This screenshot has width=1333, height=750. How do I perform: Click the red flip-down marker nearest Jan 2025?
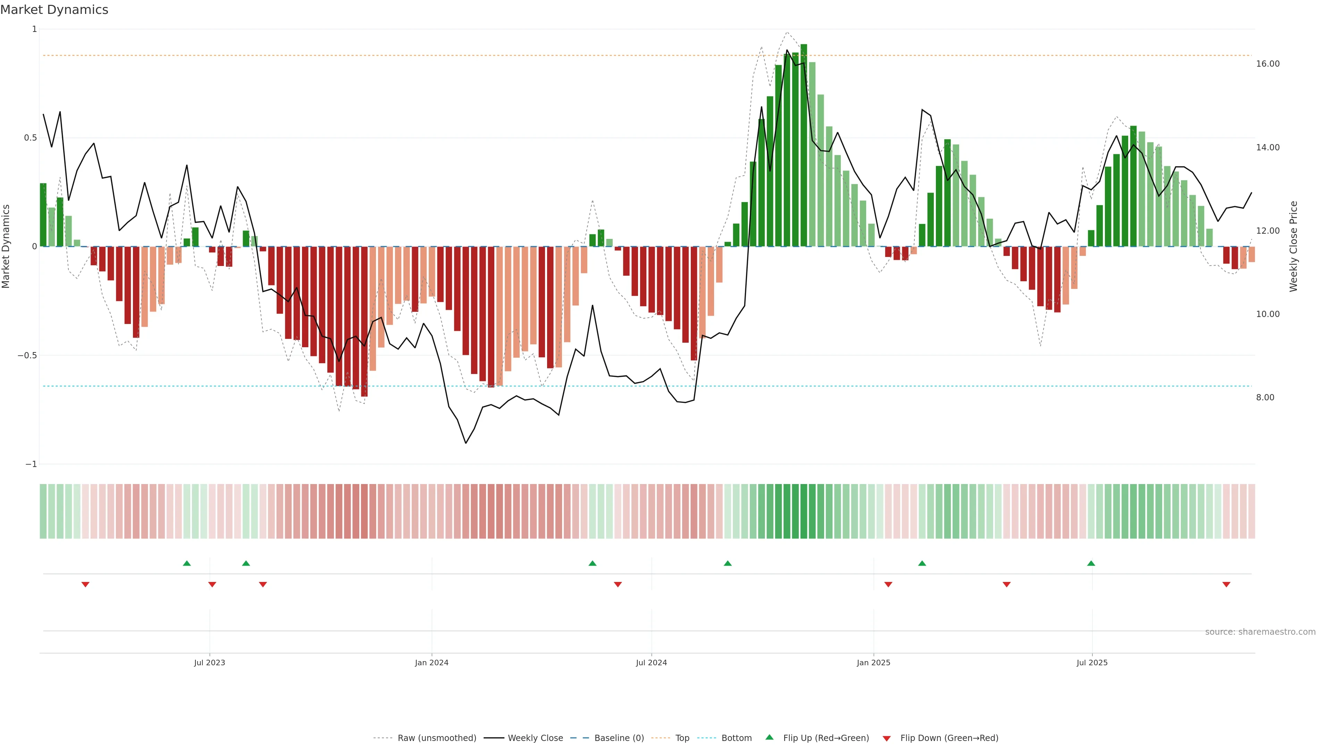(x=888, y=584)
